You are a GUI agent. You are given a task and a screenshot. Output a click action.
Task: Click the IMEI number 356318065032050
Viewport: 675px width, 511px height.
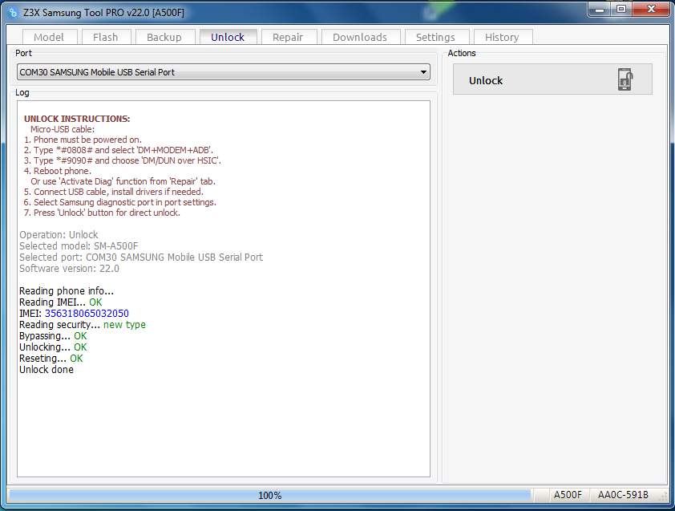(x=87, y=313)
